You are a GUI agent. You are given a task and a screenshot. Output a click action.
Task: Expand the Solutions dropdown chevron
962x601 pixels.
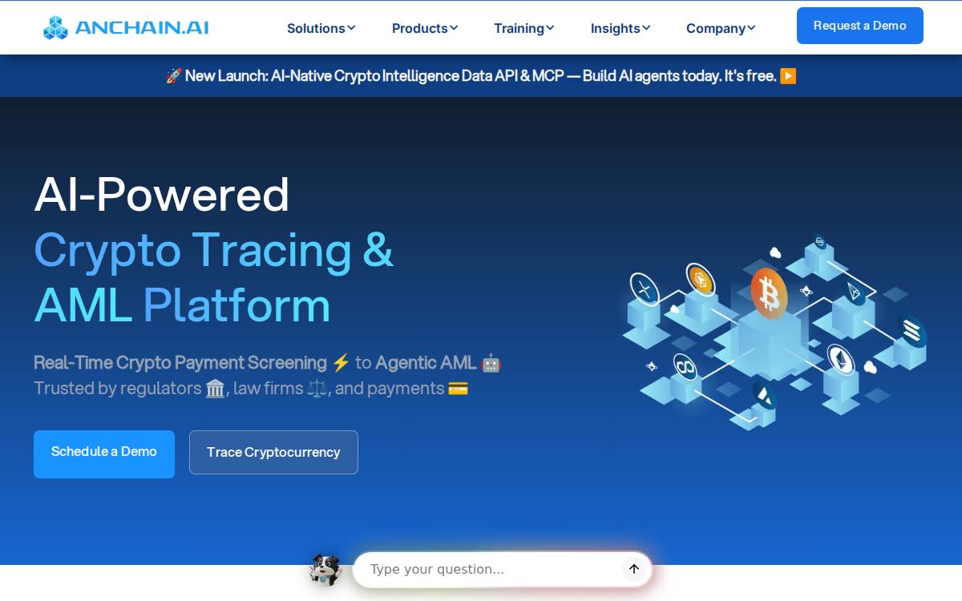(350, 28)
